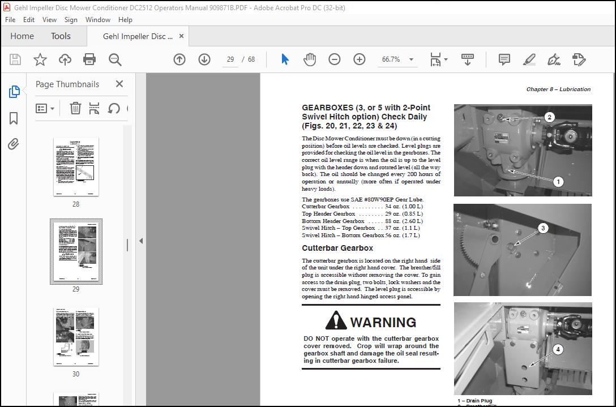Activate the Hand pan tool
Image resolution: width=616 pixels, height=407 pixels.
click(310, 59)
